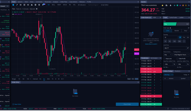Open the Today orders date dropdown
This screenshot has height=111, width=191.
(186, 75)
